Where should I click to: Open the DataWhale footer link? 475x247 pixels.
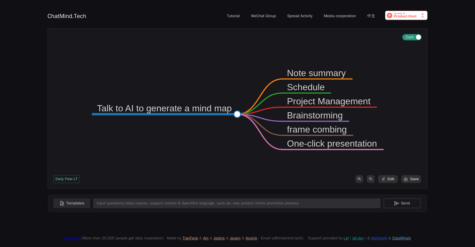402,238
